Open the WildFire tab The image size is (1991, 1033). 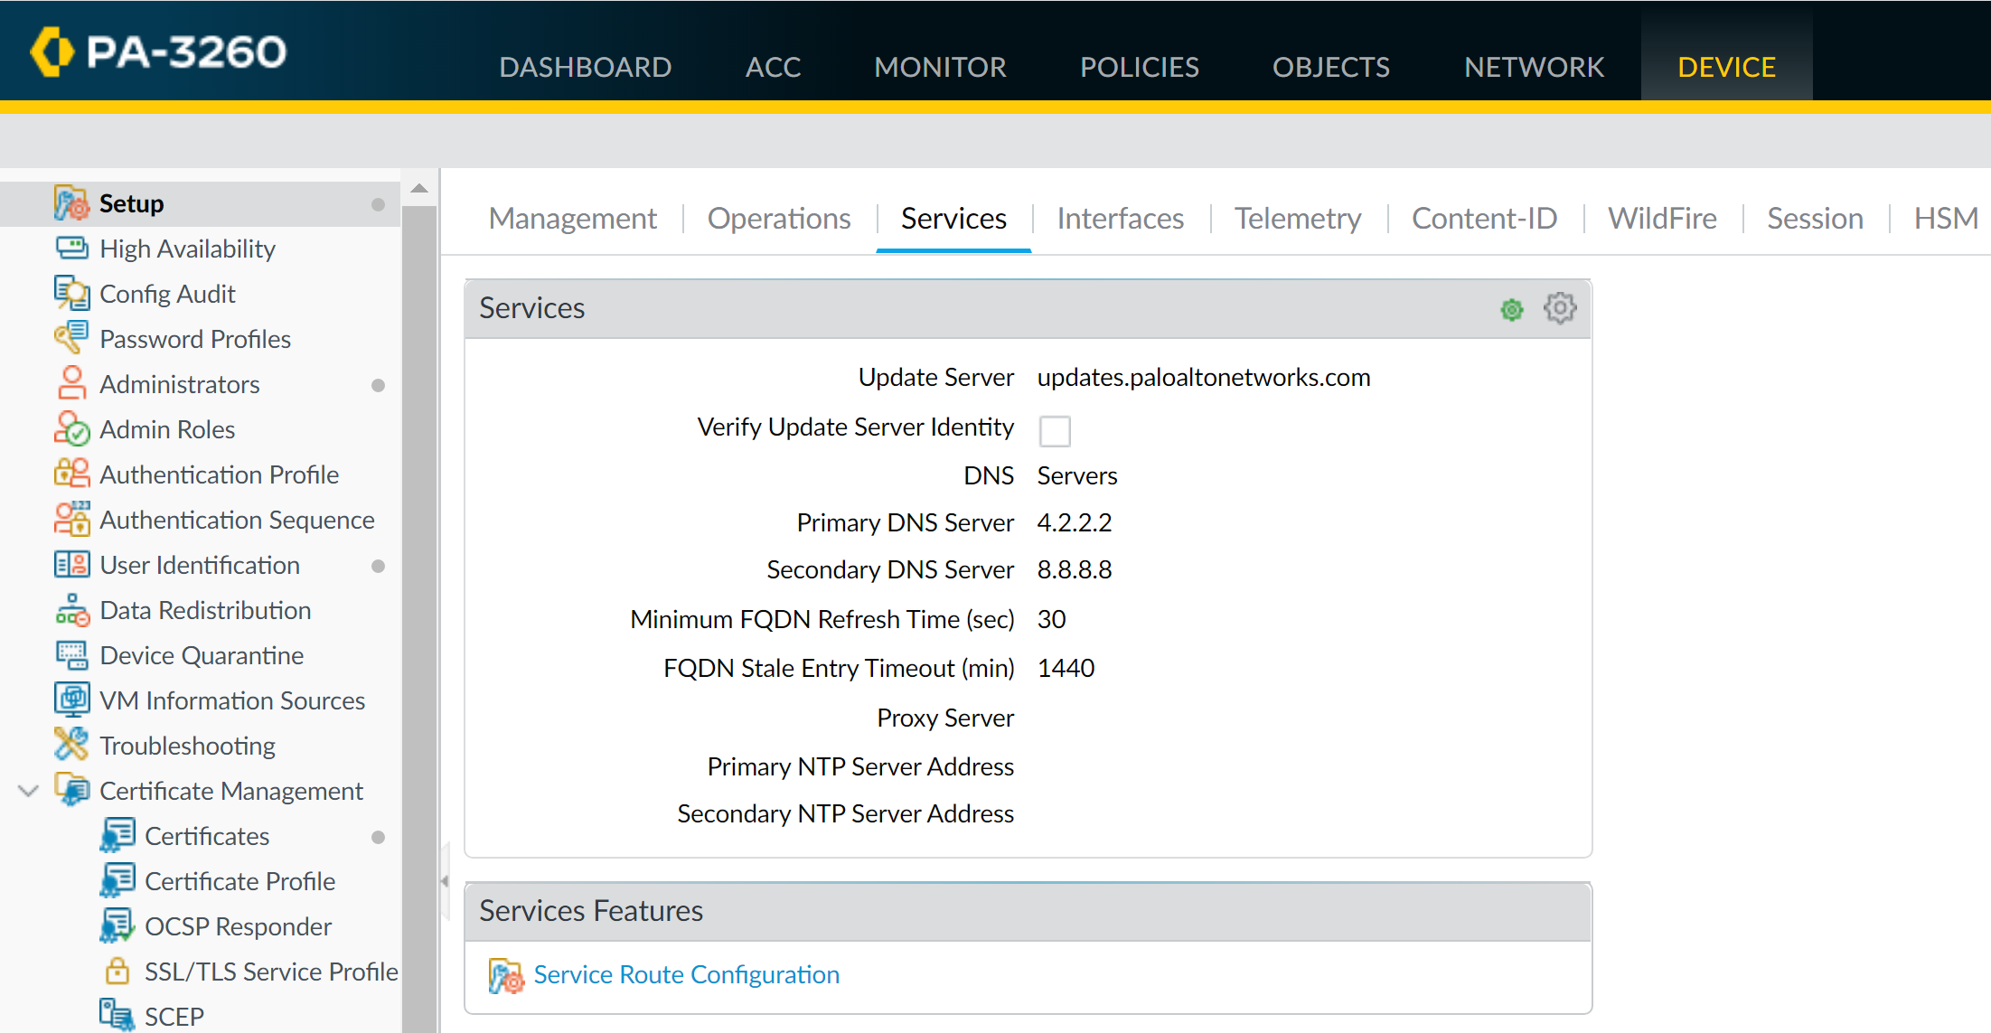click(x=1661, y=219)
